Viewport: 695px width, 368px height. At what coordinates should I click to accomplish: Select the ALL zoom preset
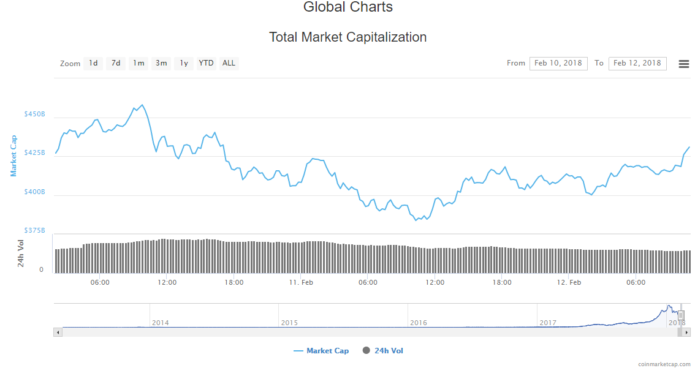(x=229, y=63)
